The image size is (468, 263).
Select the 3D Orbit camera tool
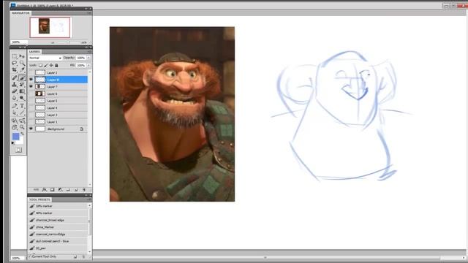pos(22,121)
